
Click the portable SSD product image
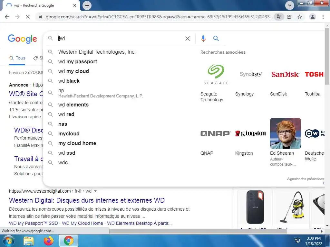click(x=255, y=207)
